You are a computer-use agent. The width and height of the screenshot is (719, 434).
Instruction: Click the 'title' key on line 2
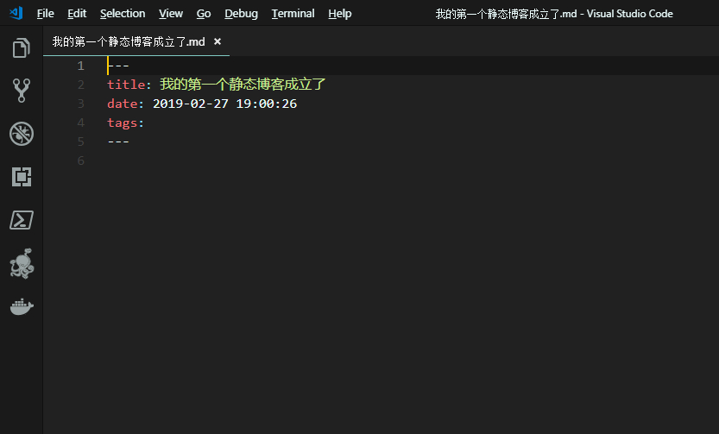click(126, 85)
